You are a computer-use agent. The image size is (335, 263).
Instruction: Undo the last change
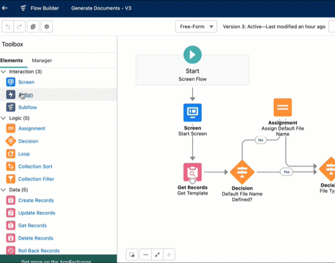[x=8, y=27]
